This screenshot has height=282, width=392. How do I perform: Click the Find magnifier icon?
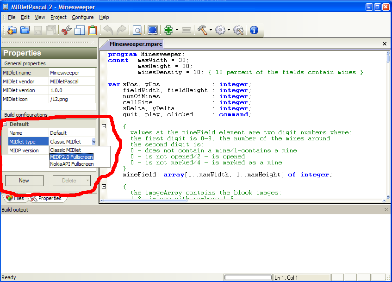click(137, 30)
